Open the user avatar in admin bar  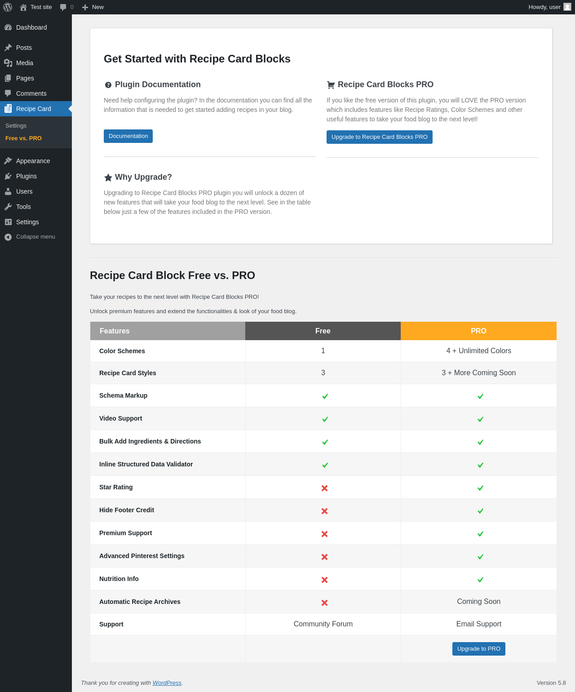point(567,7)
